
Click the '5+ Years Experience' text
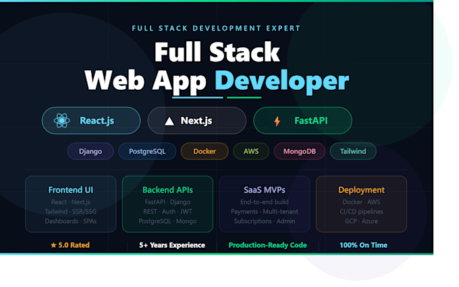[172, 245]
